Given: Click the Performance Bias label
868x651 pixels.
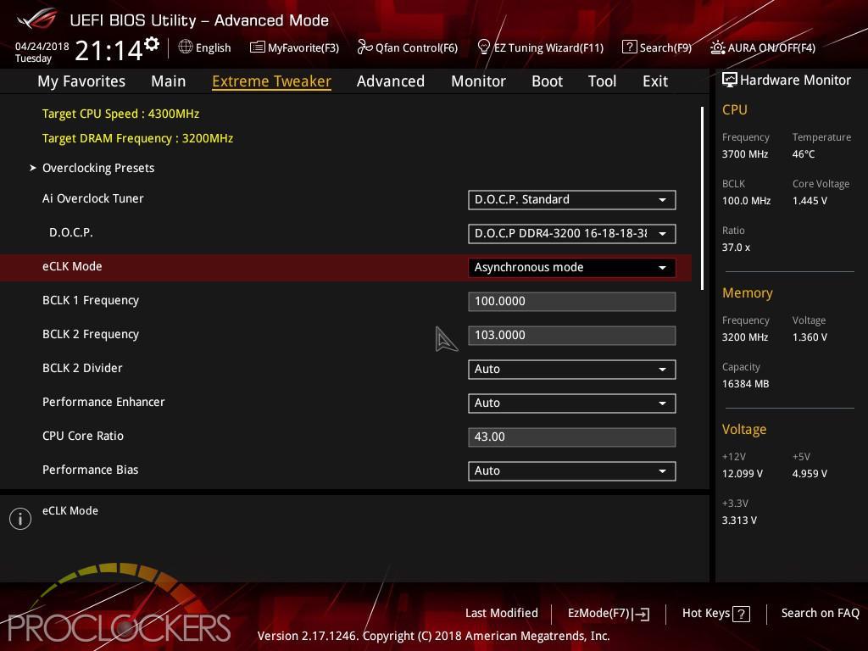Looking at the screenshot, I should [x=90, y=470].
